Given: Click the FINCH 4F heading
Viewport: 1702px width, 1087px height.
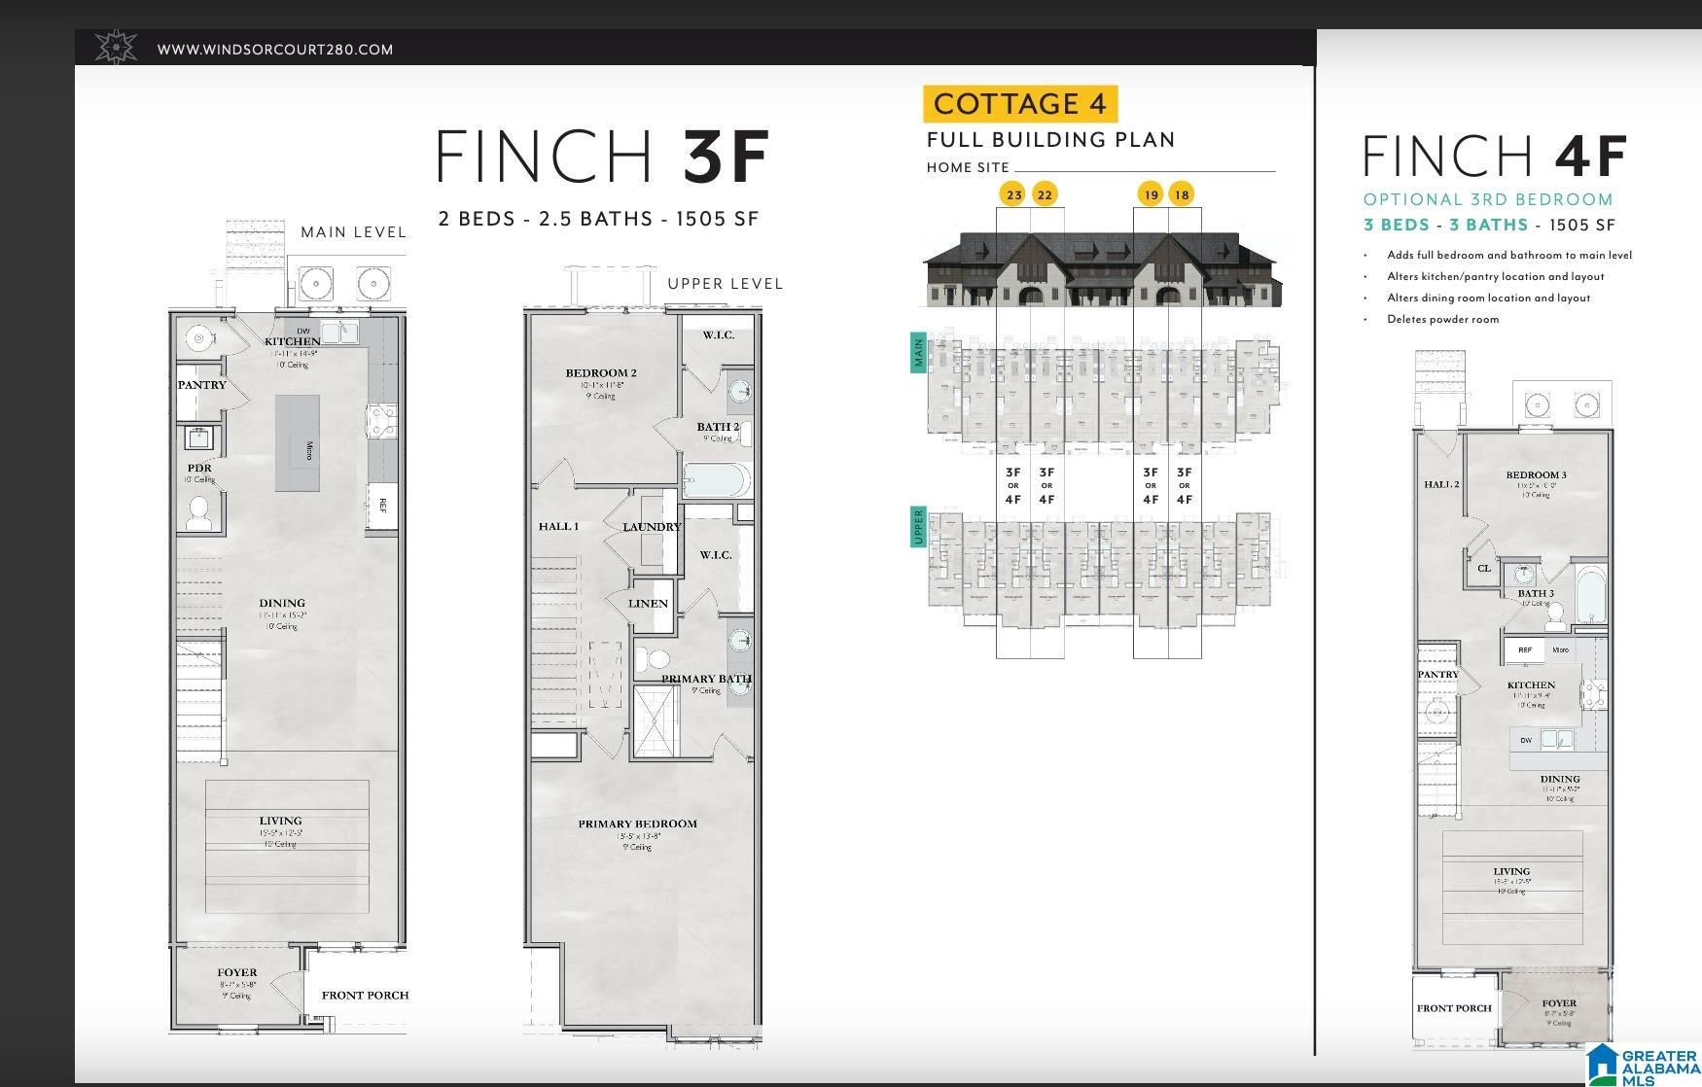Looking at the screenshot, I should (x=1495, y=157).
